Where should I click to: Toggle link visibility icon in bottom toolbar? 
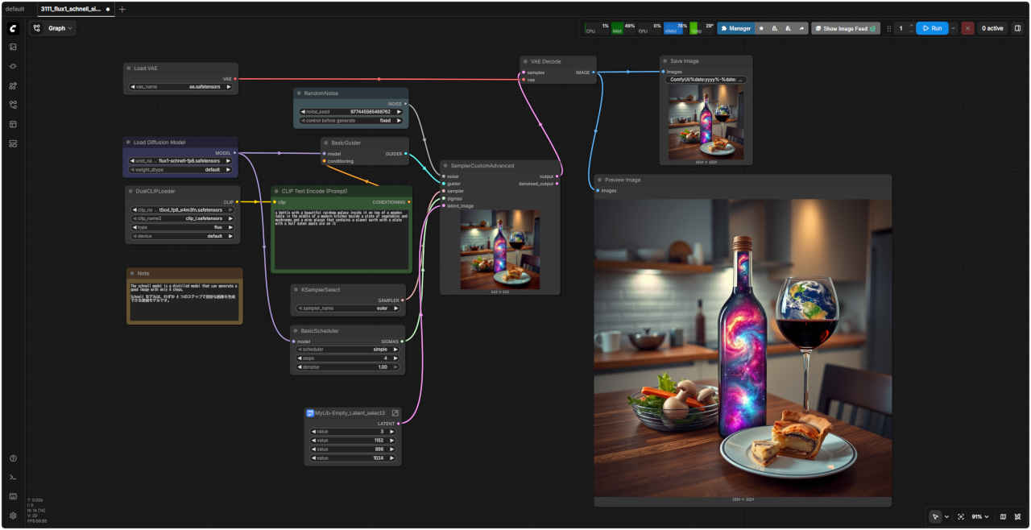click(x=1018, y=516)
